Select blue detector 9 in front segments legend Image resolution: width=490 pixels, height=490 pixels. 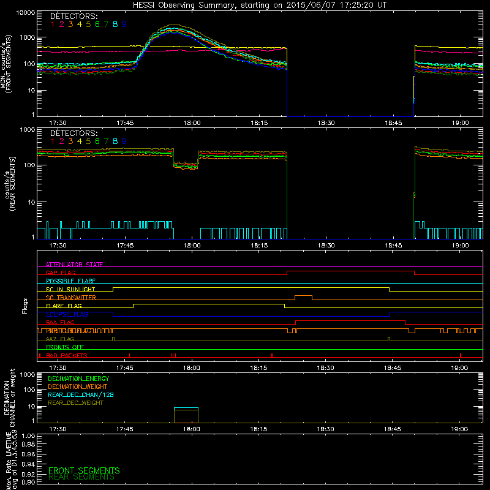124,24
